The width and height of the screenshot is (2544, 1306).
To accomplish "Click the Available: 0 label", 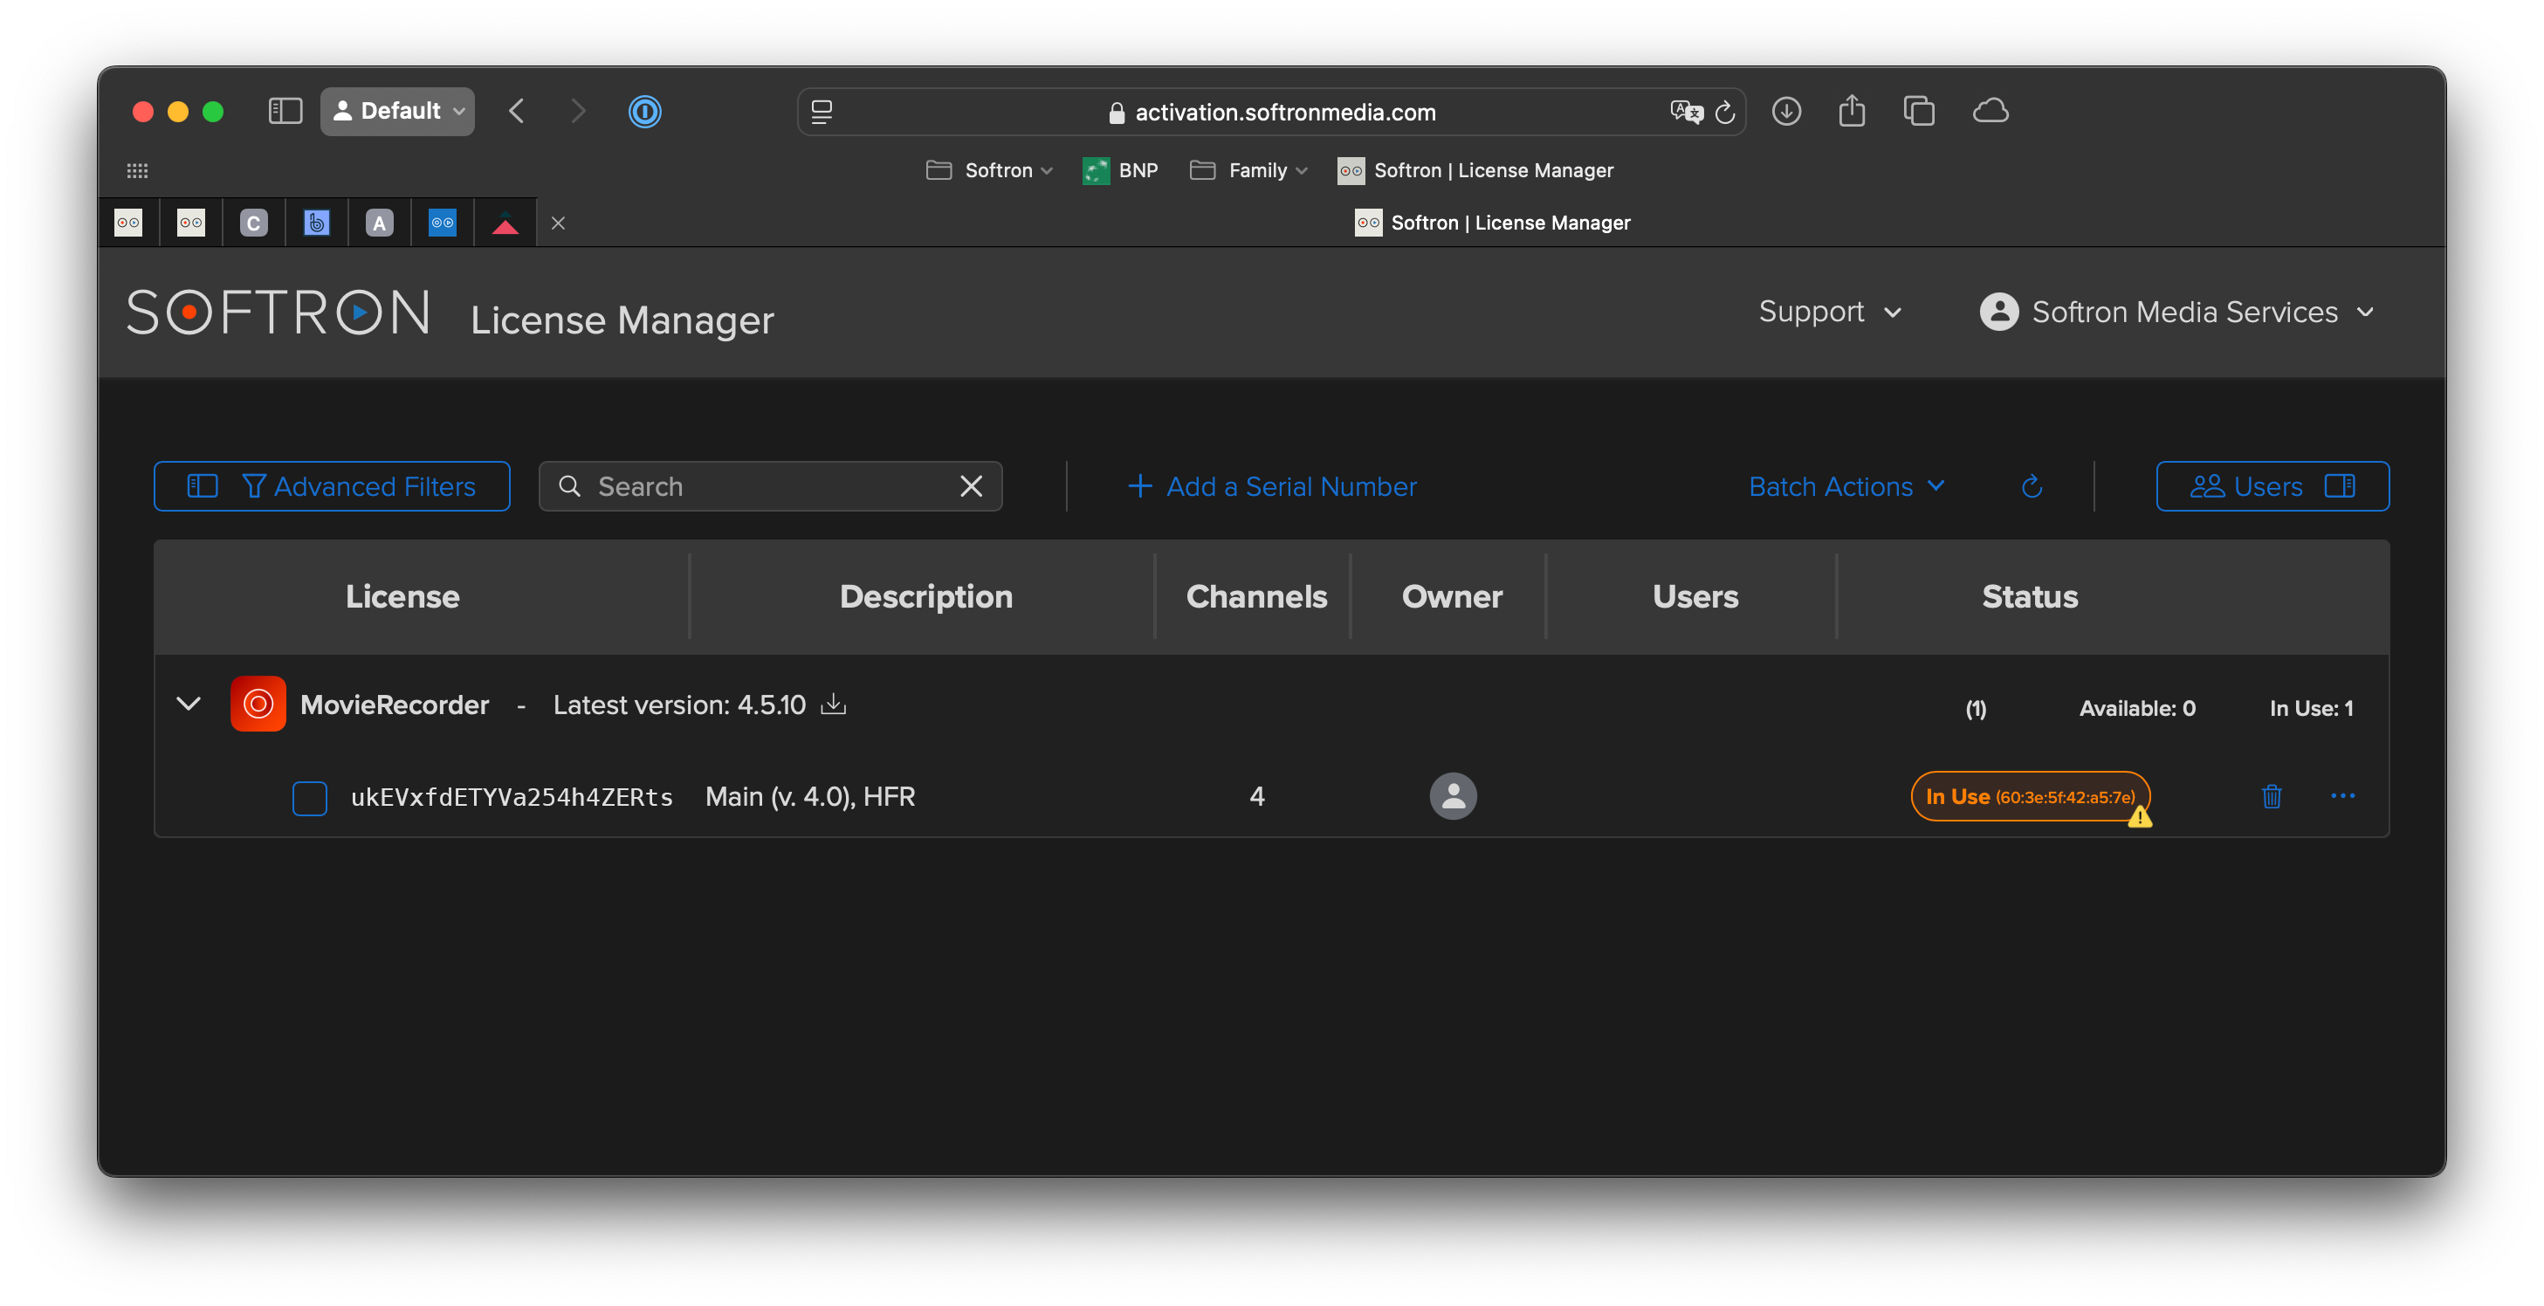I will (x=2137, y=707).
